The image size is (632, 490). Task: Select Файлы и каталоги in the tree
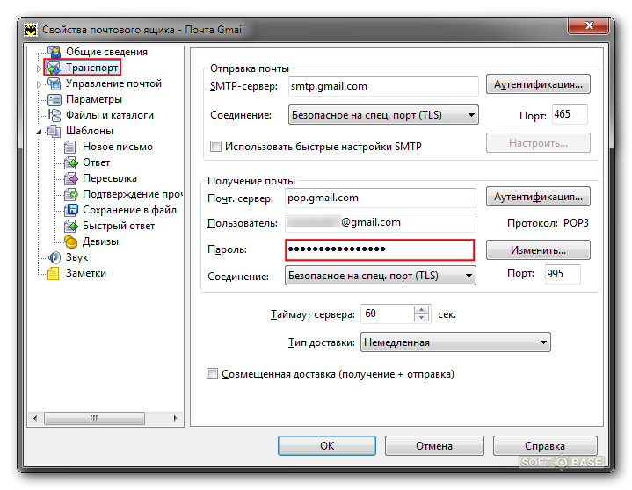[110, 115]
